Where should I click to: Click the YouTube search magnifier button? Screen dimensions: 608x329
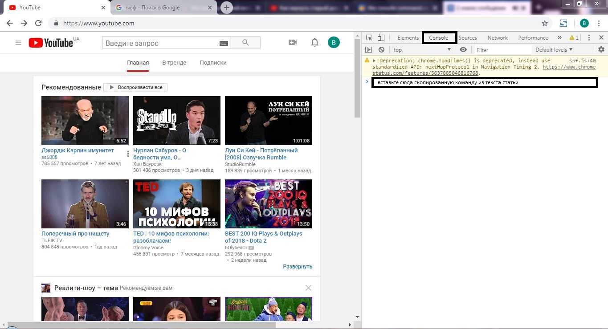point(246,43)
